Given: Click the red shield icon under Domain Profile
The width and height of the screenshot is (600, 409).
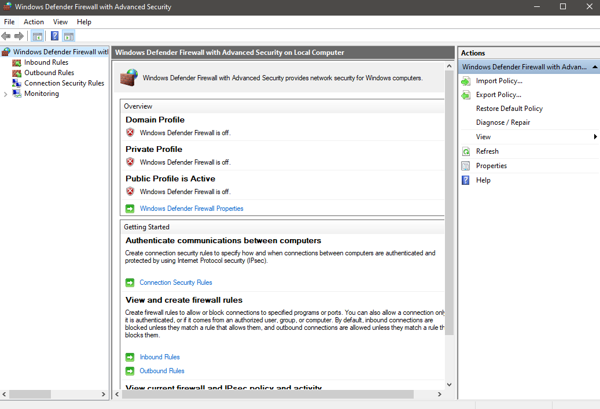Looking at the screenshot, I should click(x=130, y=132).
